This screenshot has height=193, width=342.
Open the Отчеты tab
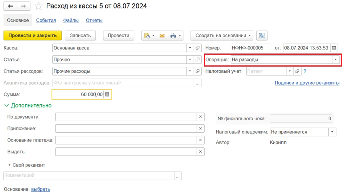point(94,20)
